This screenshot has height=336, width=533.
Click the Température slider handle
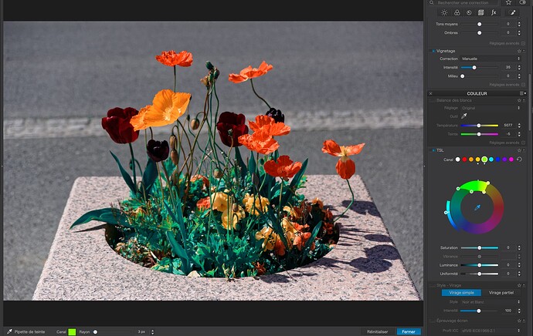click(x=479, y=126)
